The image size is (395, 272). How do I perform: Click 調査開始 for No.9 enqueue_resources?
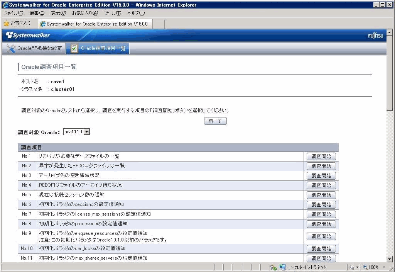[321, 236]
